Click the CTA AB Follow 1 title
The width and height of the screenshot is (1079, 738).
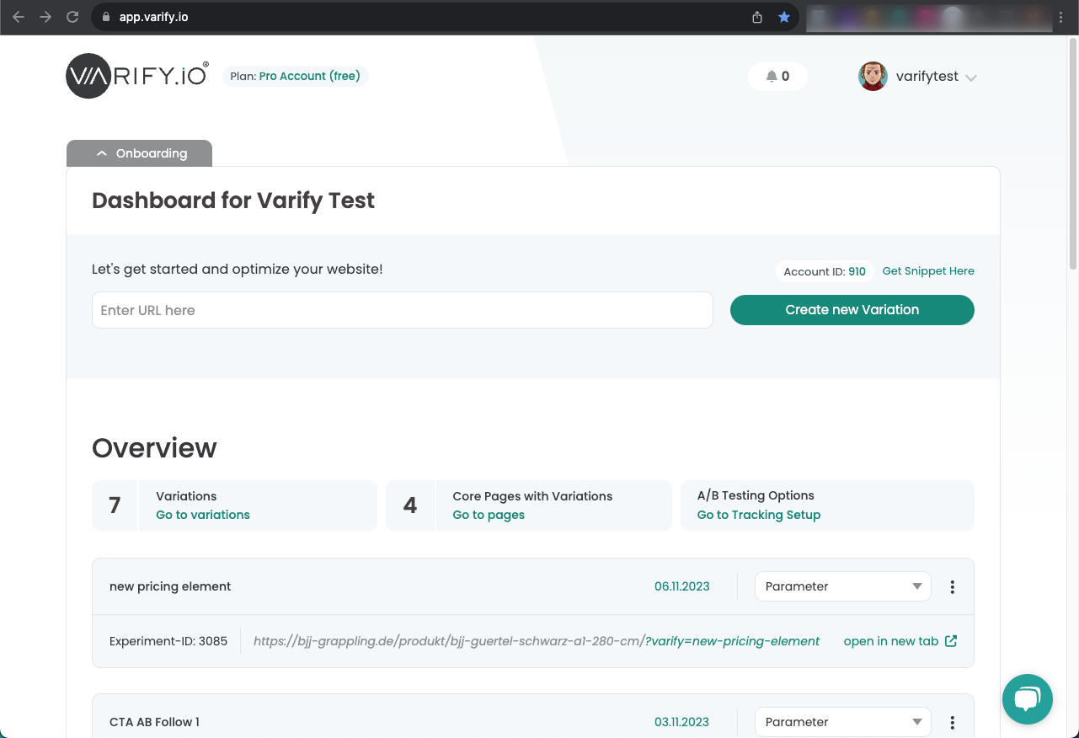154,722
